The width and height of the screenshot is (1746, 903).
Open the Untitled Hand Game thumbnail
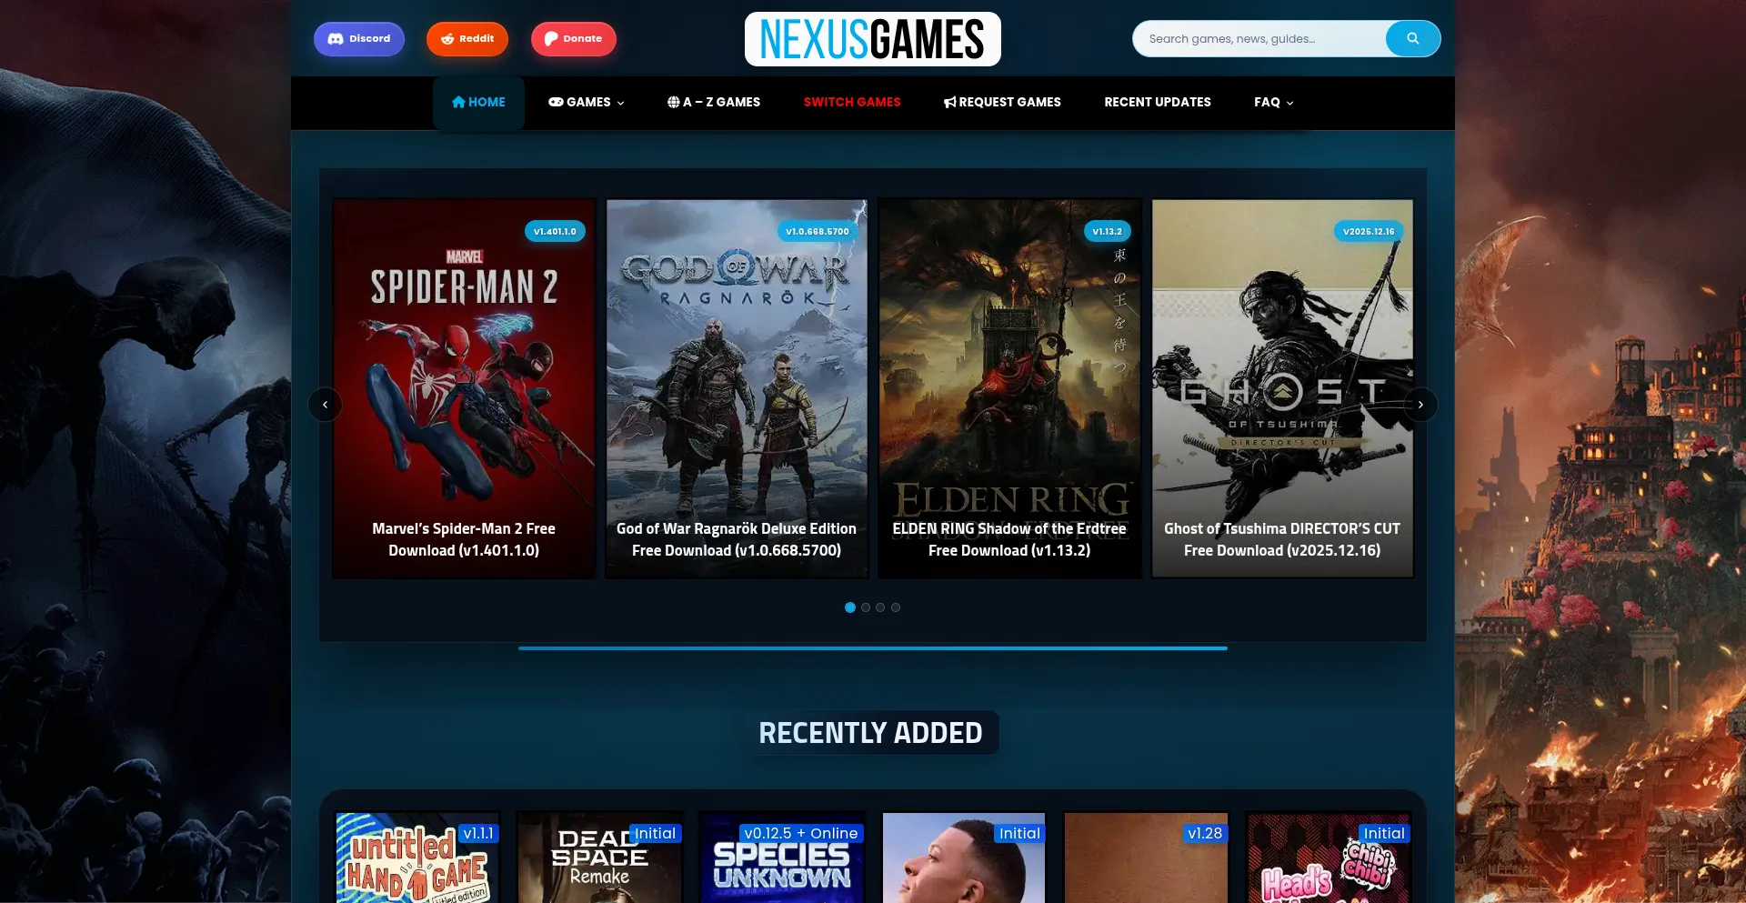[x=418, y=858]
